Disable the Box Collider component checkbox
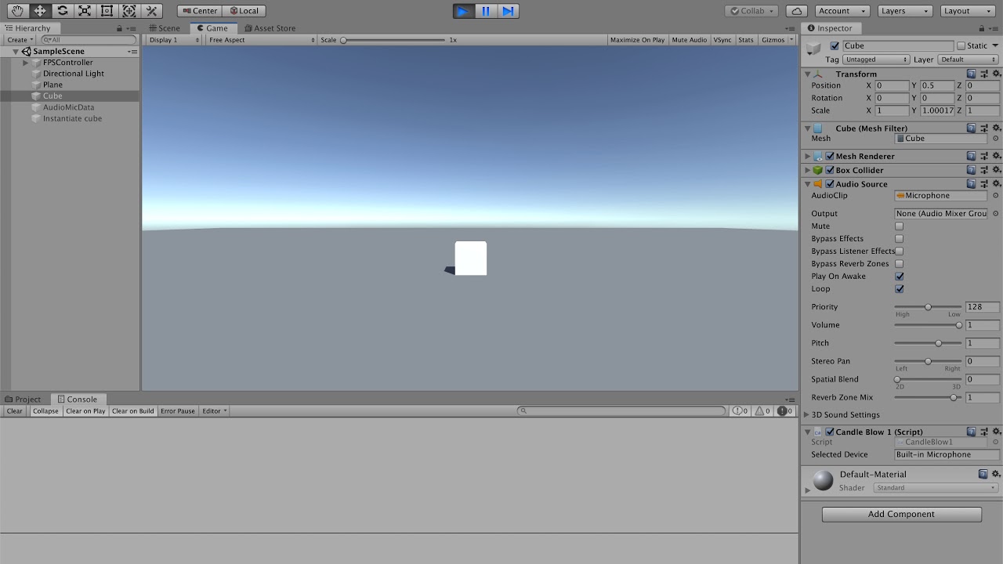This screenshot has height=564, width=1003. pos(830,170)
